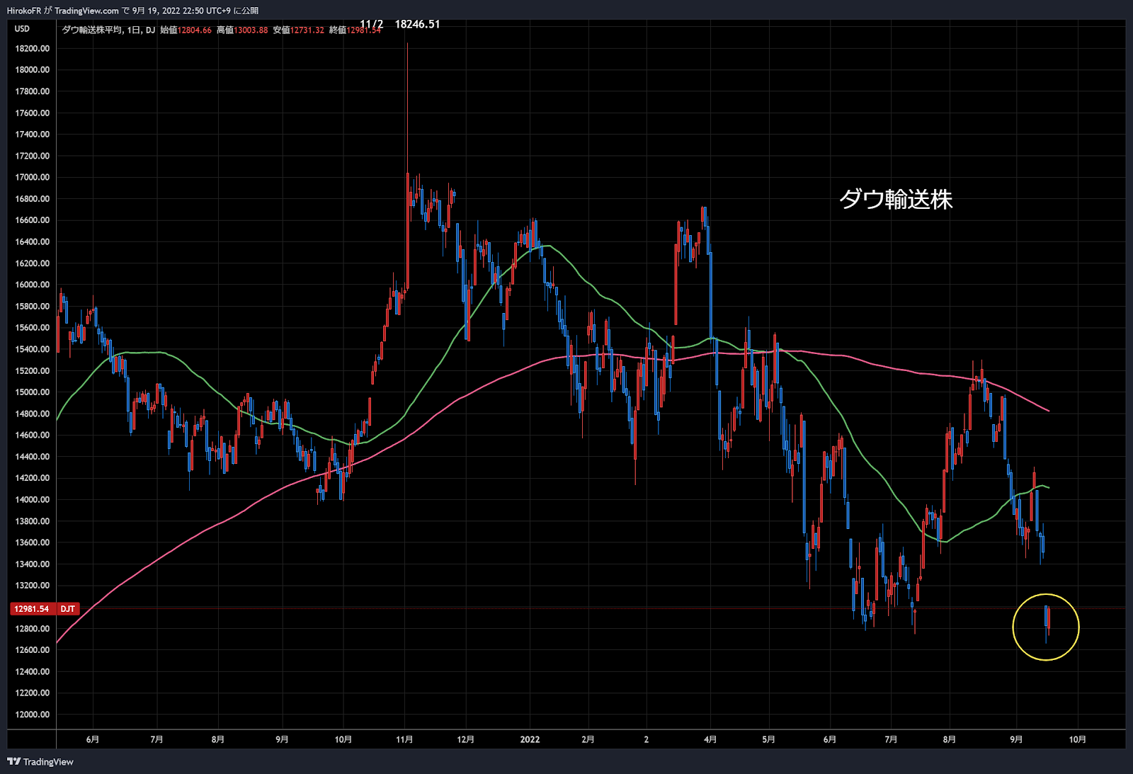Click the 11/2 18246.51 annotation text
Screen dimensions: 1133x774
400,24
